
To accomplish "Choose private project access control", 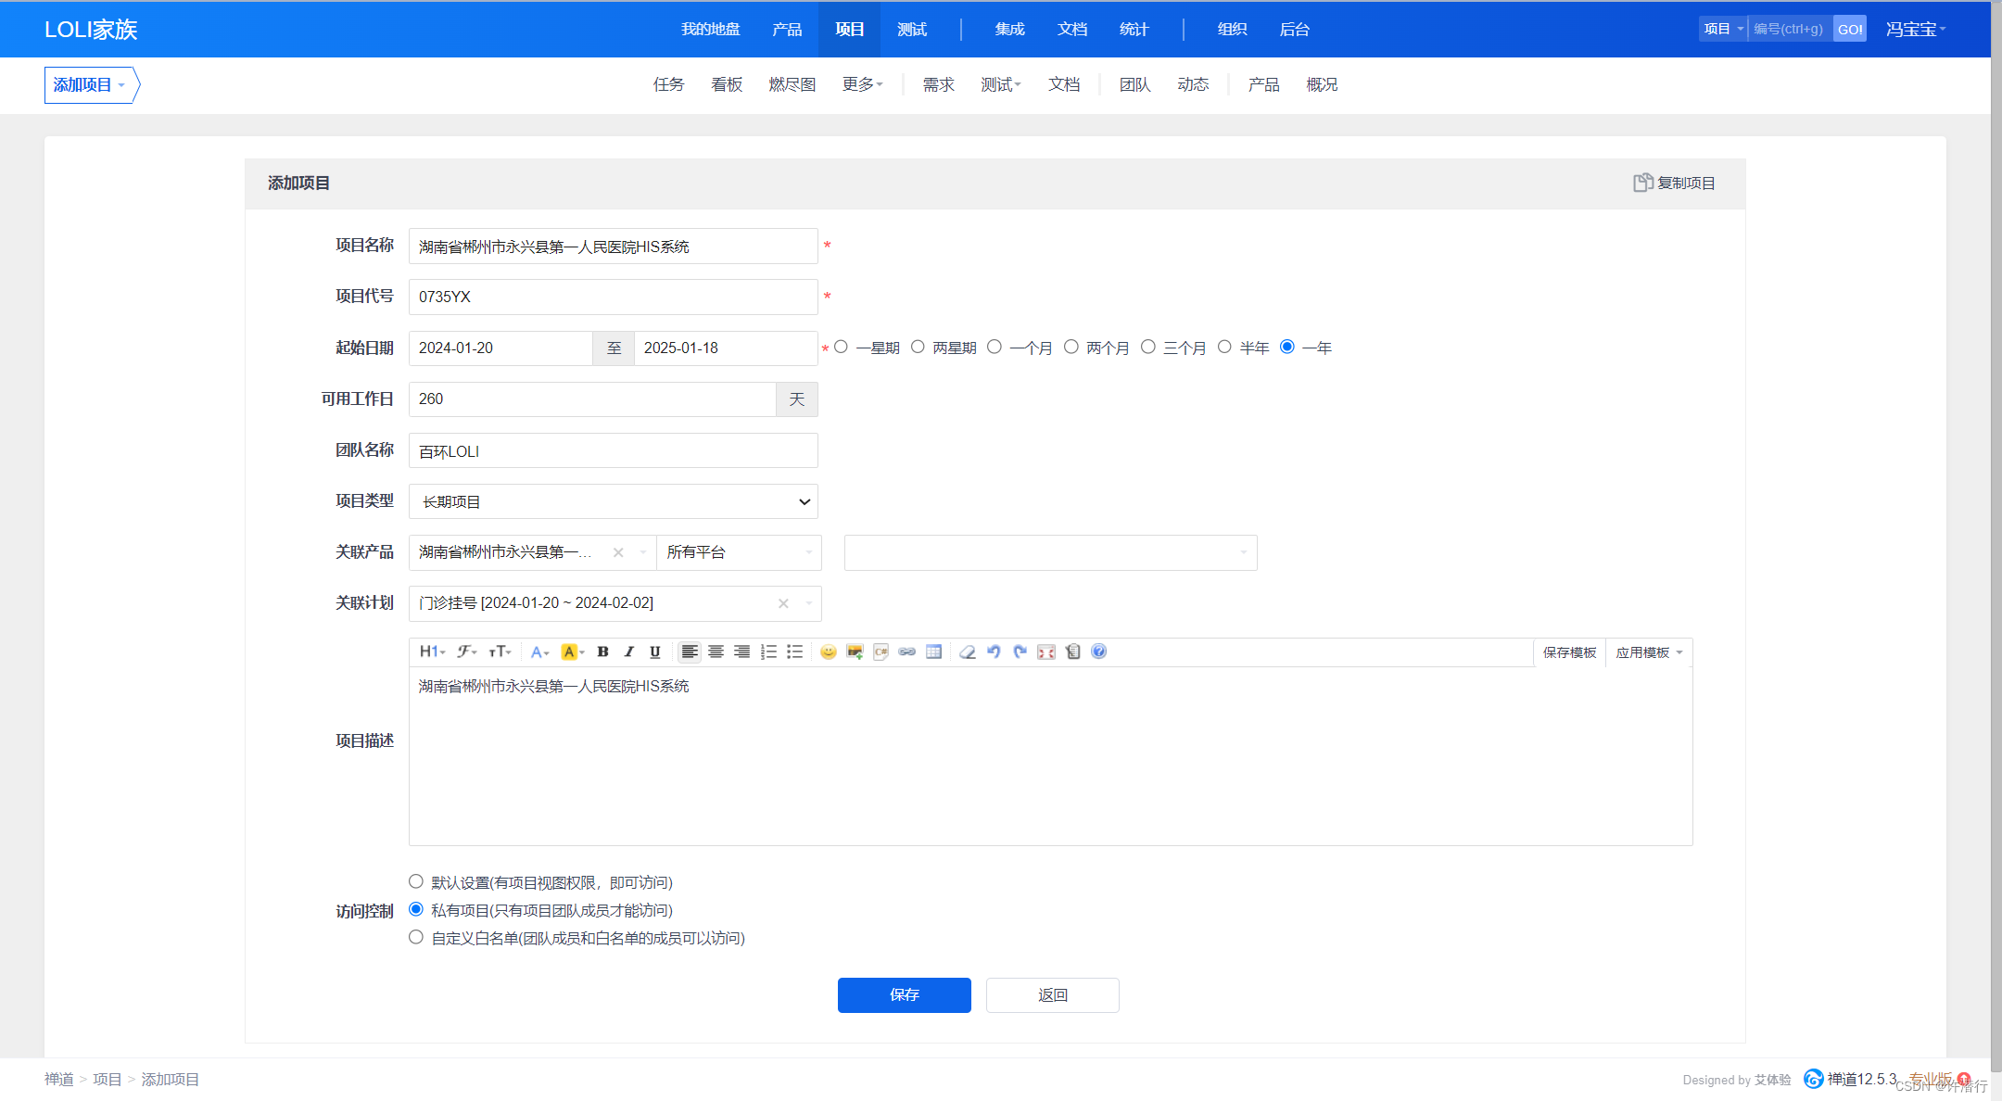I will (416, 909).
